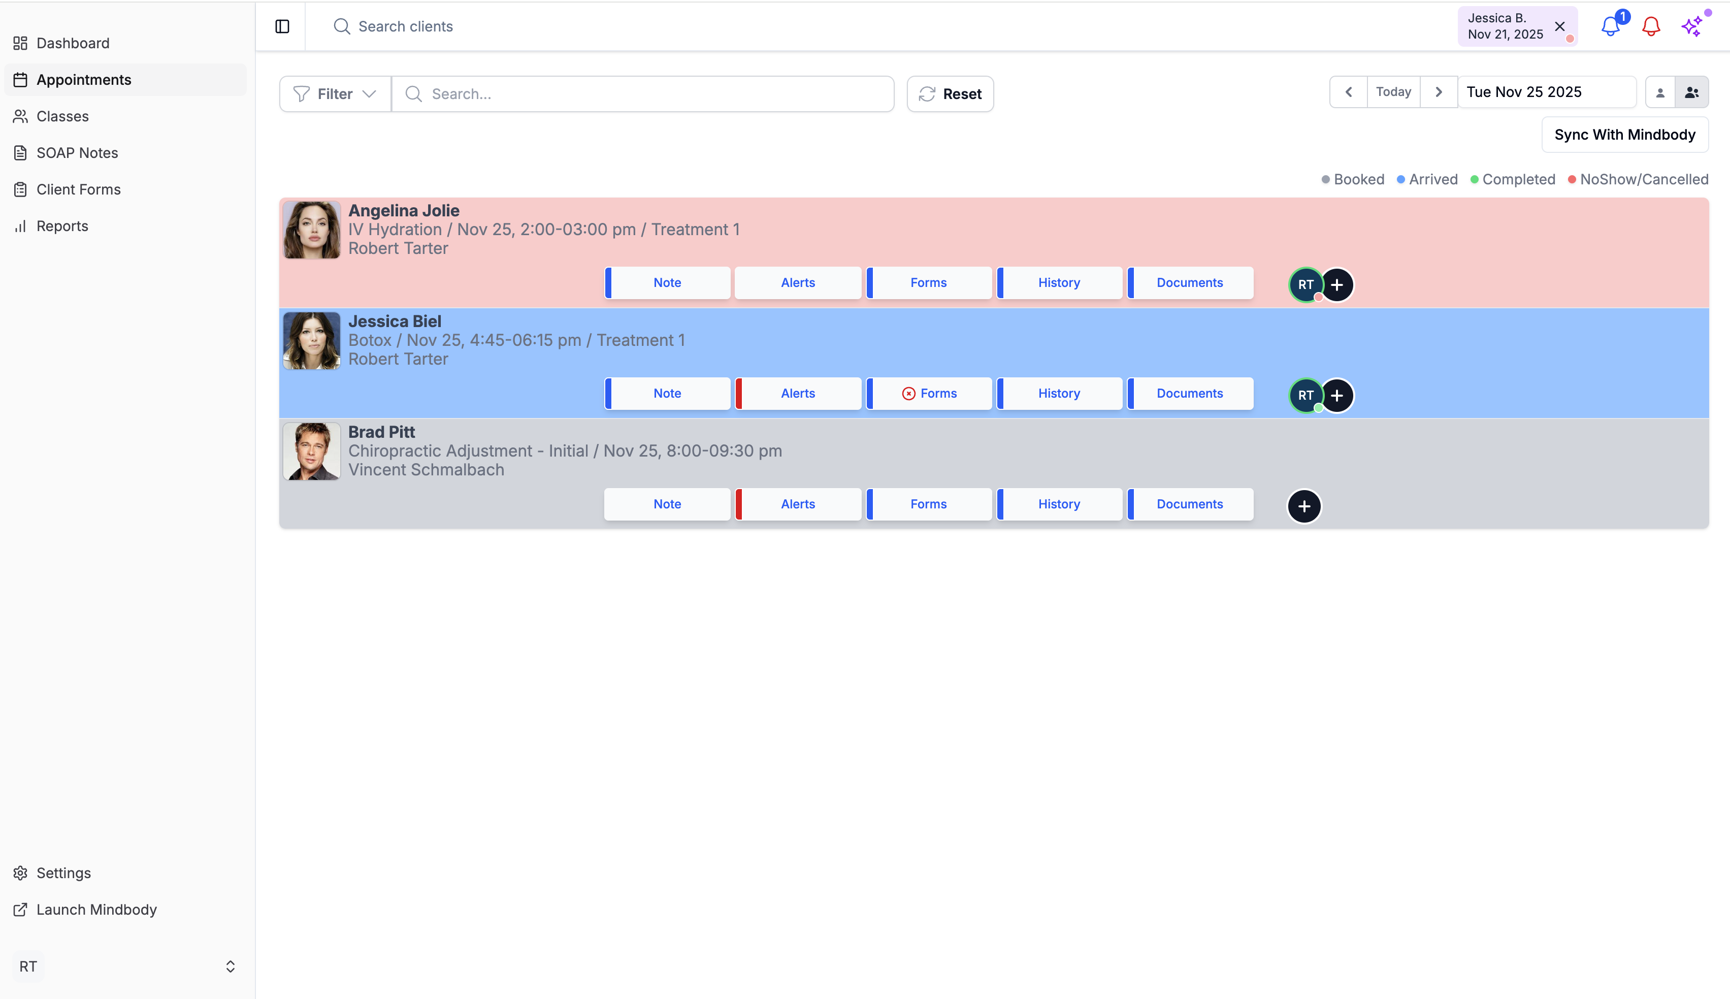Expand the Filter dropdown

tap(335, 94)
